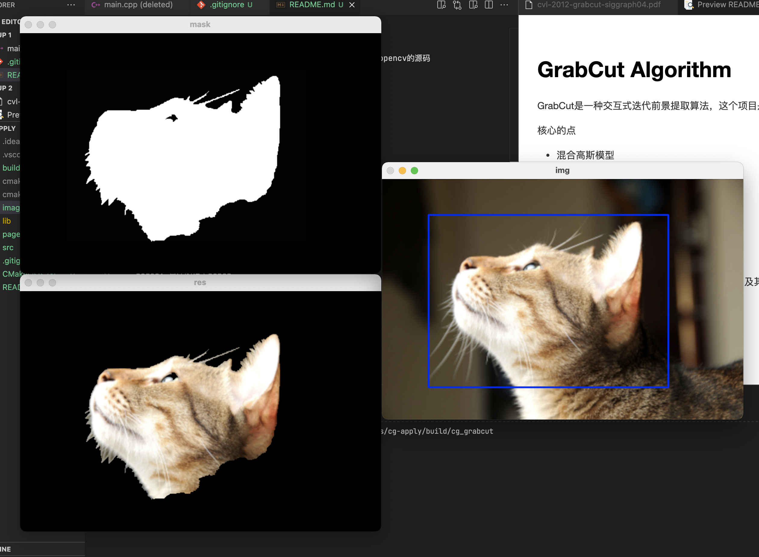Minimize the img window with yellow button

(x=402, y=171)
